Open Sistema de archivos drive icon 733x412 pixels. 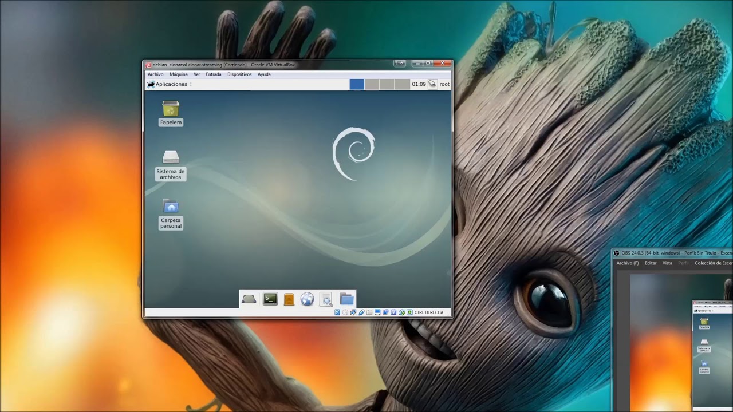171,157
